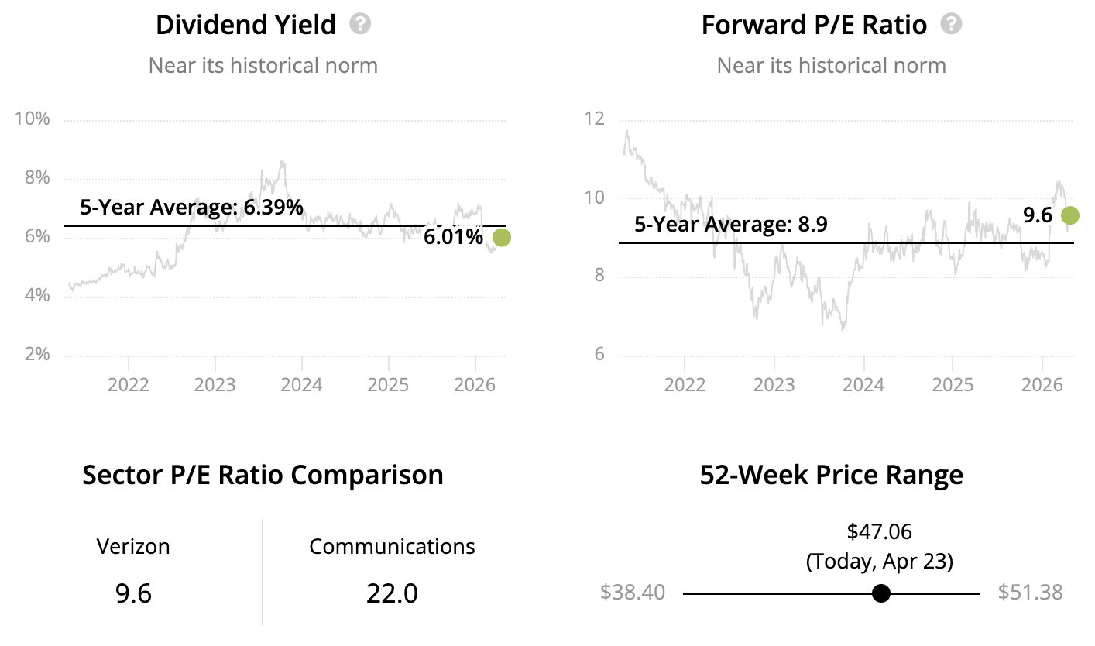Open the Forward P/E Ratio help icon

coord(951,24)
